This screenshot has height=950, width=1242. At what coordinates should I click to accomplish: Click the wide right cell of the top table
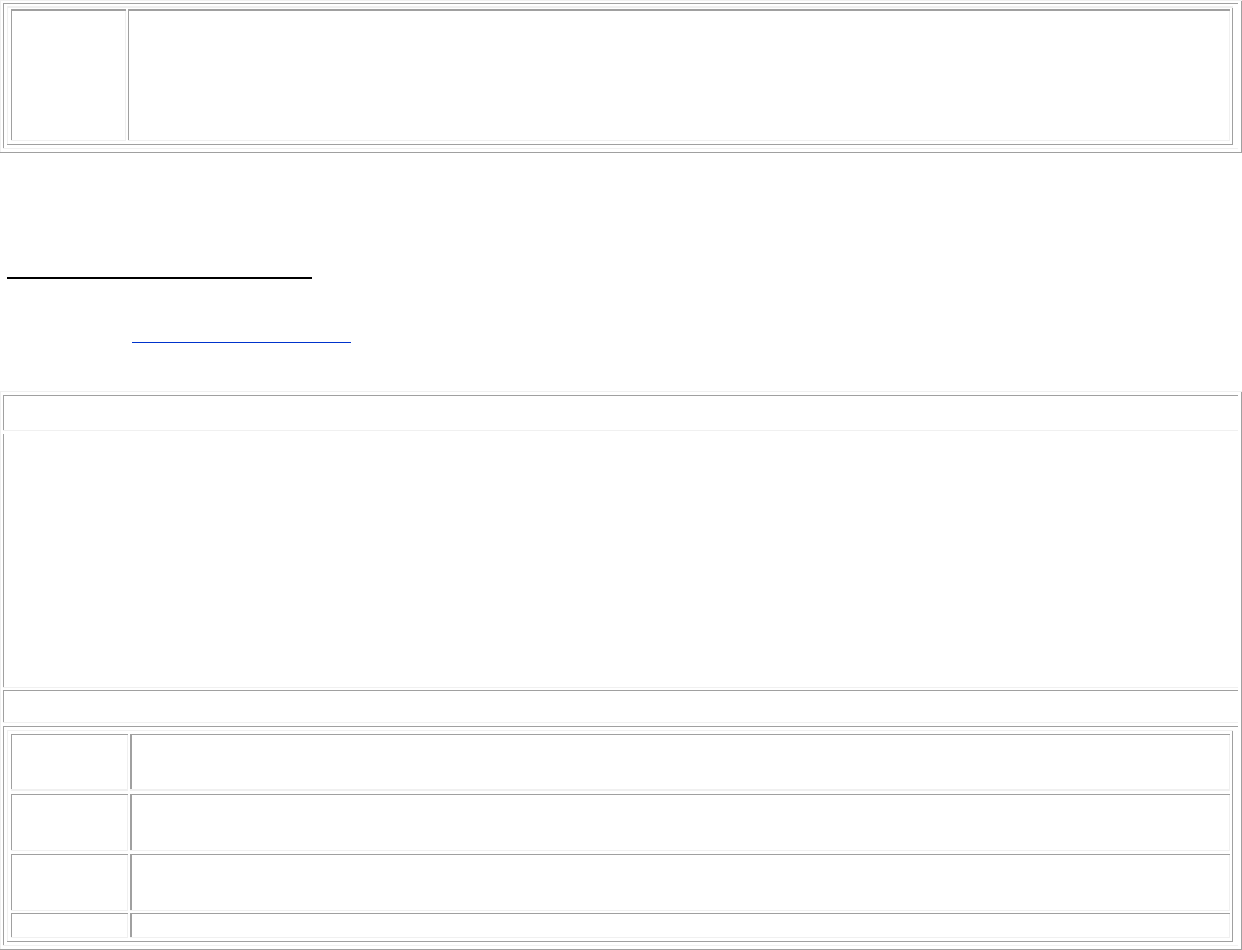coord(680,75)
